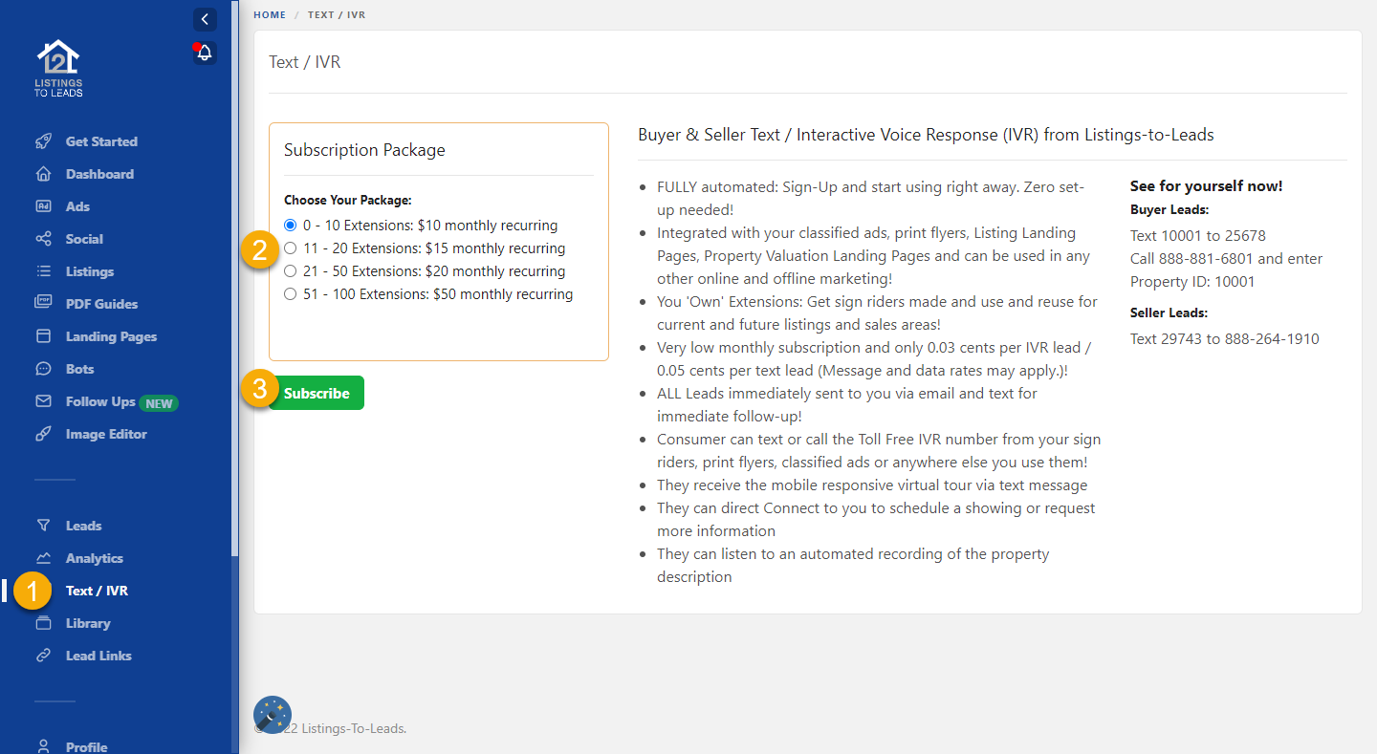Image resolution: width=1377 pixels, height=754 pixels.
Task: Click the PDF Guides icon
Action: click(43, 304)
